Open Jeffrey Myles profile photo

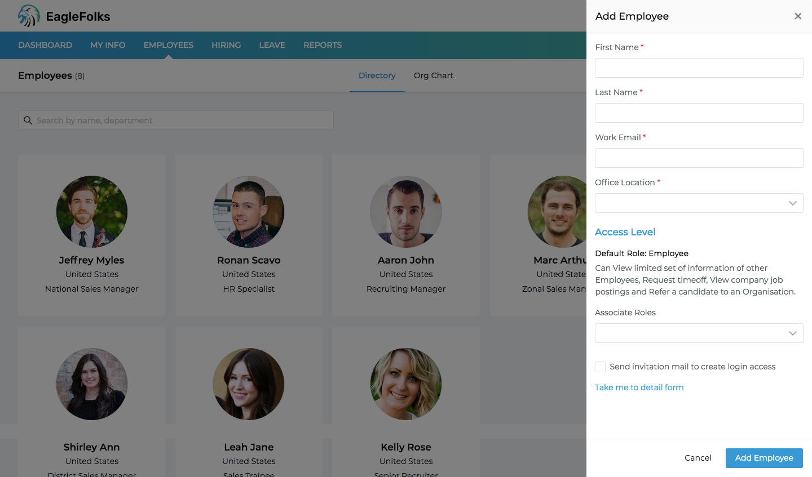click(x=92, y=212)
